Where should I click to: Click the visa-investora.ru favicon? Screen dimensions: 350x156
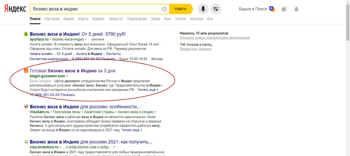(x=26, y=142)
